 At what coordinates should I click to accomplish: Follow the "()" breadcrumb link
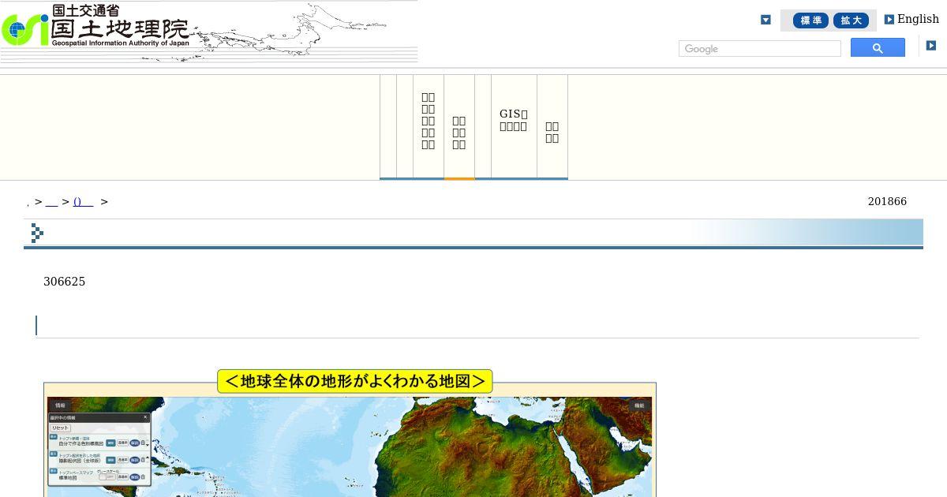pyautogui.click(x=83, y=202)
